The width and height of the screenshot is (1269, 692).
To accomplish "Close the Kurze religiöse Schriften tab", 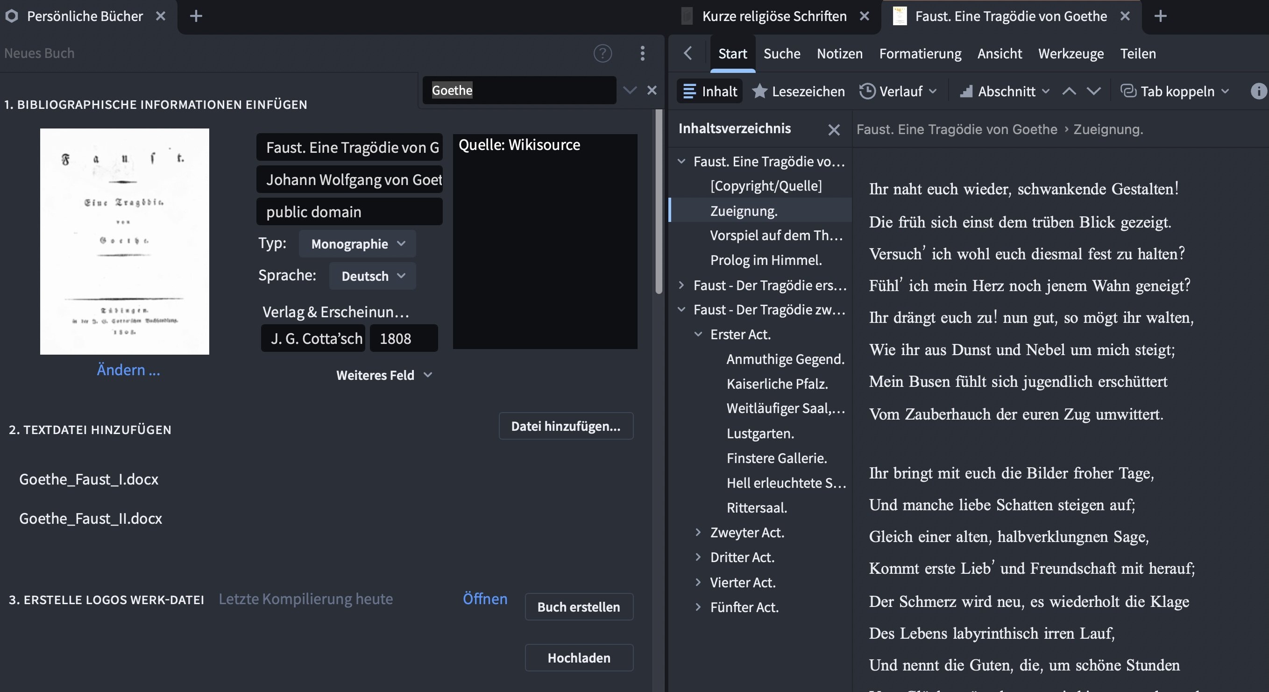I will (864, 16).
